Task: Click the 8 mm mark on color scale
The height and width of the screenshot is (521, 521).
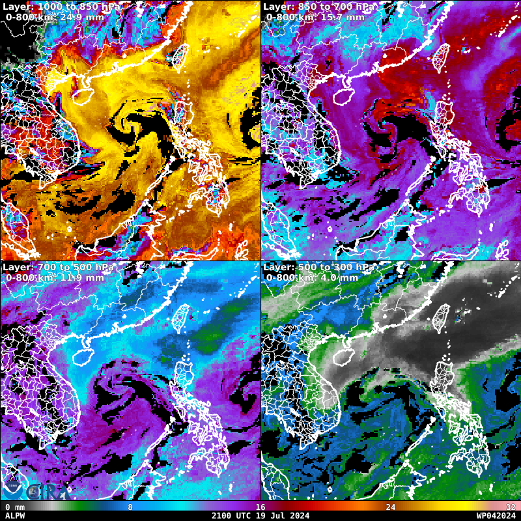Action: 130,507
